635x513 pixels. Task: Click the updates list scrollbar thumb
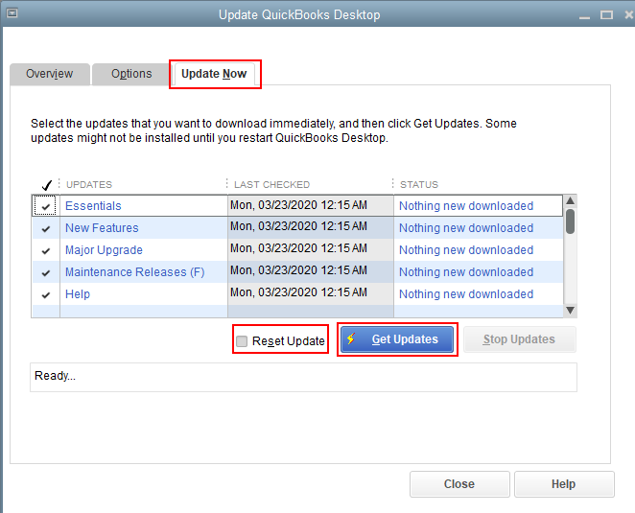pyautogui.click(x=570, y=222)
